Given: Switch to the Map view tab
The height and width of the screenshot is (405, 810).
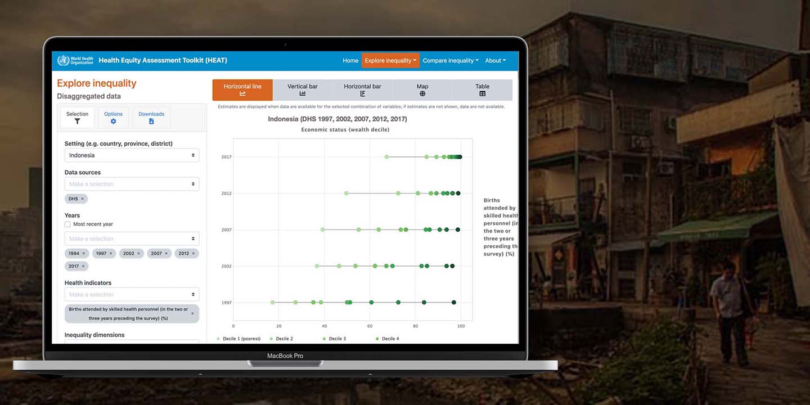Looking at the screenshot, I should tap(422, 90).
